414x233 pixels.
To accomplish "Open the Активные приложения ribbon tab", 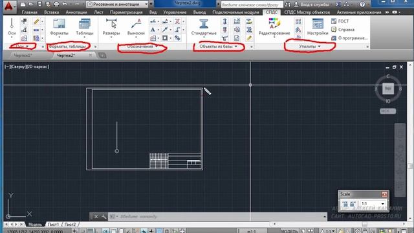I will (359, 12).
